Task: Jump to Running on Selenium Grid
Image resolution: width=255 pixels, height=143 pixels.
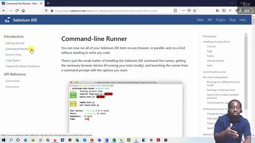Action: tap(221, 90)
